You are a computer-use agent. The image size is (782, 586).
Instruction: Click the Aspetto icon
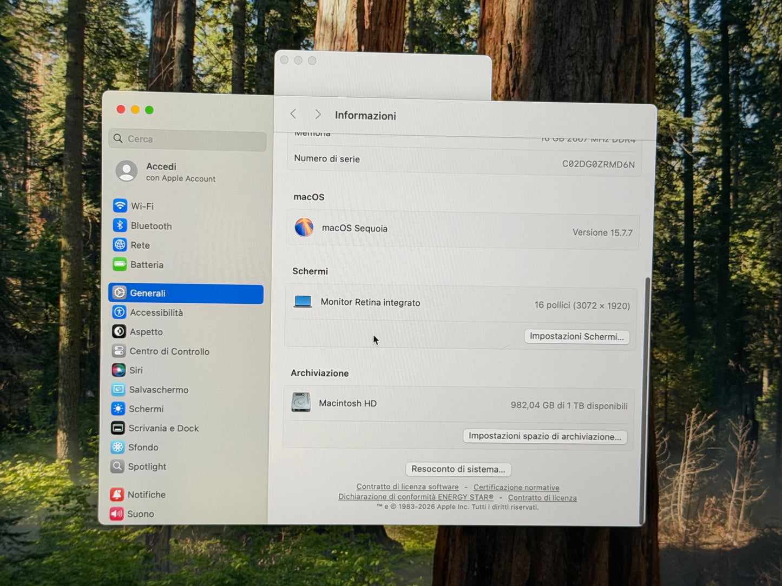coord(119,331)
